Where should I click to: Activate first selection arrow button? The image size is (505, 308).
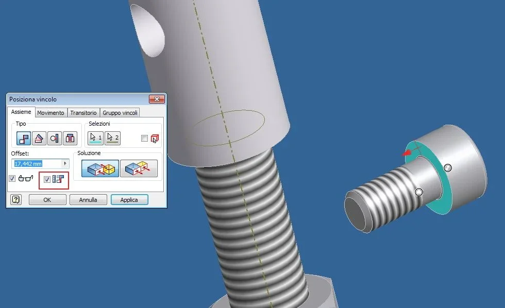96,139
